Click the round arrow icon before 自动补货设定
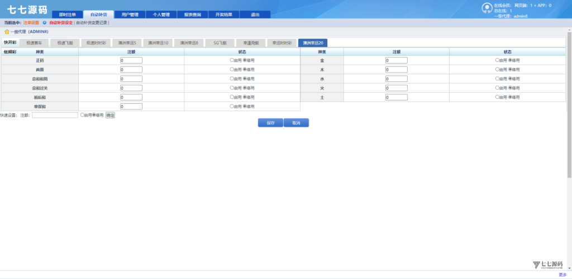The image size is (572, 279). tap(45, 22)
